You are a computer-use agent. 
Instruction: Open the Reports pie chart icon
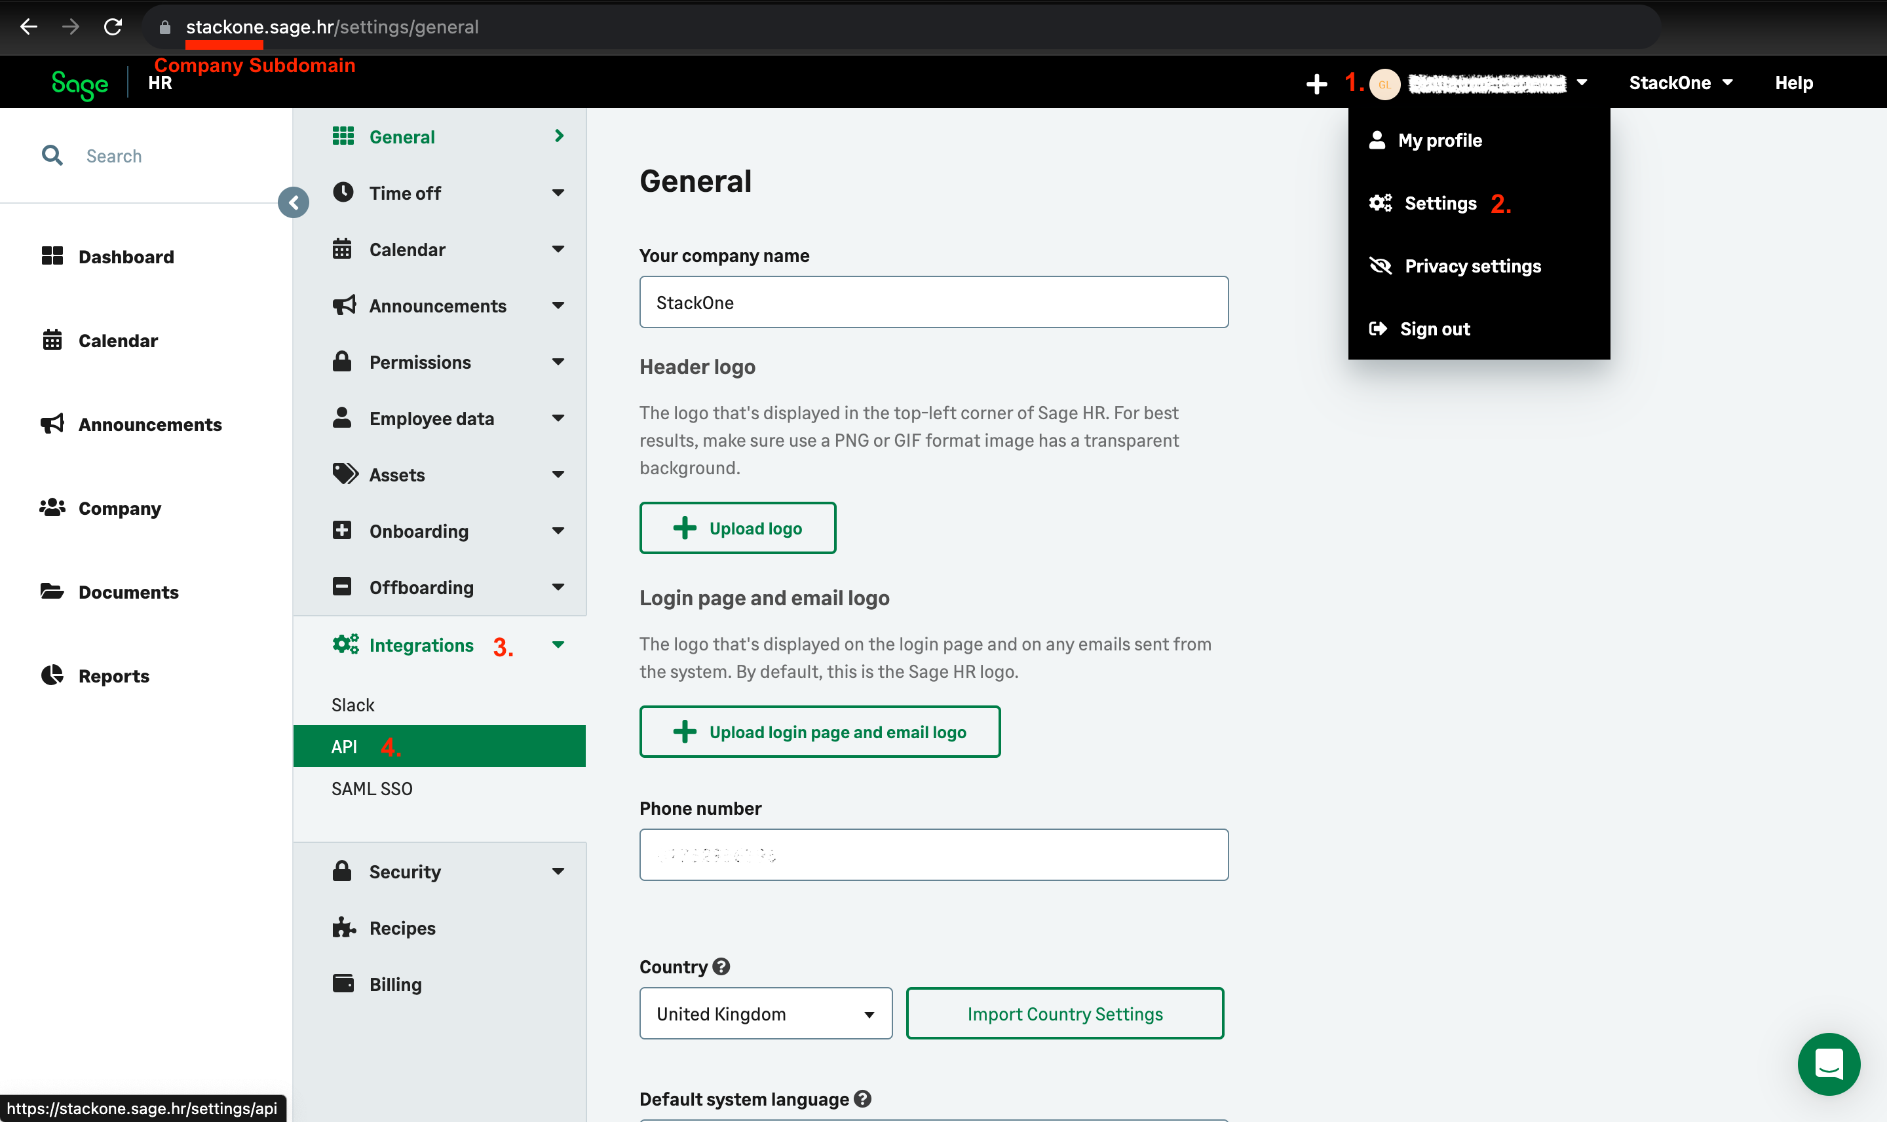52,675
